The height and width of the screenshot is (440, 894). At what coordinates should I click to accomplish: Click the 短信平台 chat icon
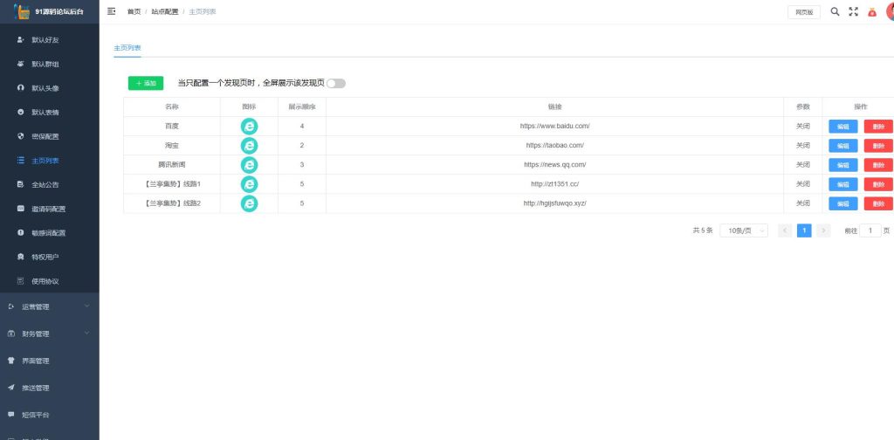pyautogui.click(x=10, y=415)
